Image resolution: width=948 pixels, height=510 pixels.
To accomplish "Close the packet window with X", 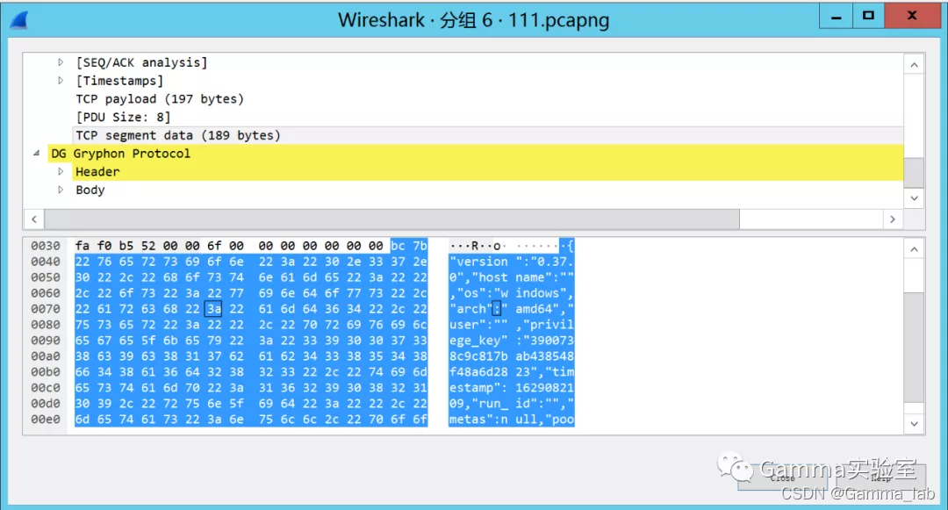I will 912,17.
